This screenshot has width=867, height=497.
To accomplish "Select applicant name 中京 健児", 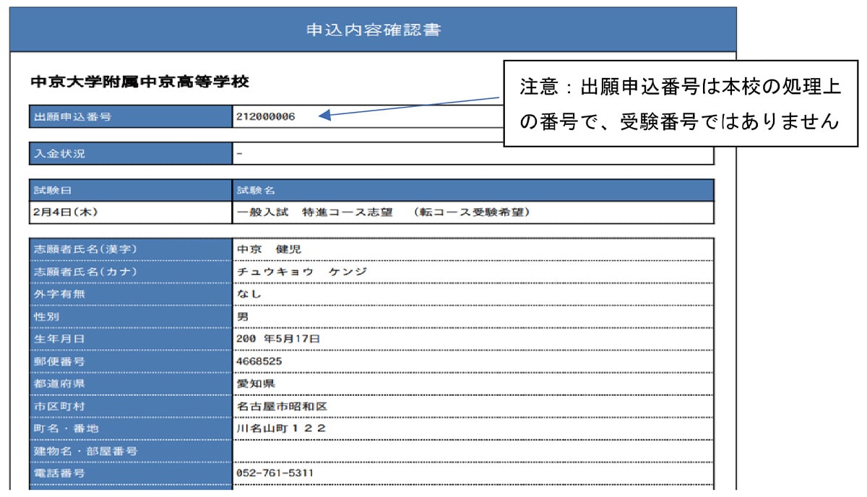I will [x=269, y=249].
